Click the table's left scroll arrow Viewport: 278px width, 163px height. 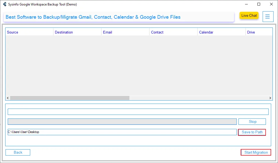coord(8,98)
